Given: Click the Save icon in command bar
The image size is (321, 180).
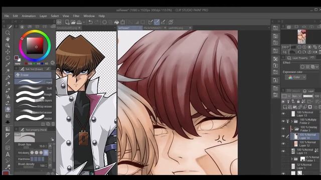Looking at the screenshot, I should (x=79, y=22).
